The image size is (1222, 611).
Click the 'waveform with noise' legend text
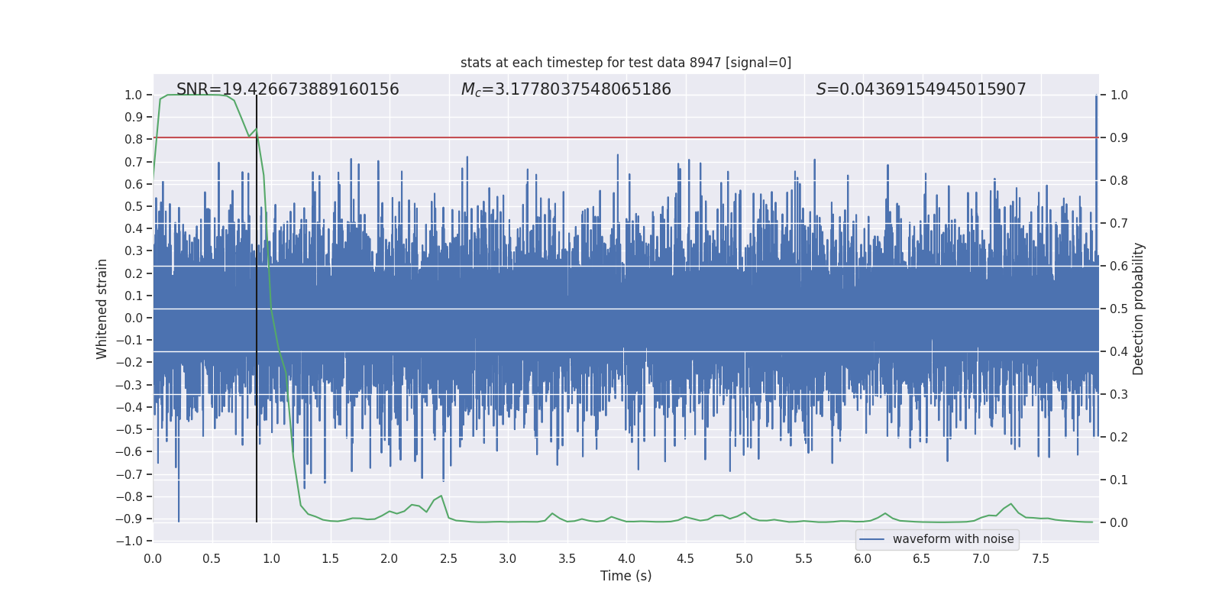click(953, 539)
